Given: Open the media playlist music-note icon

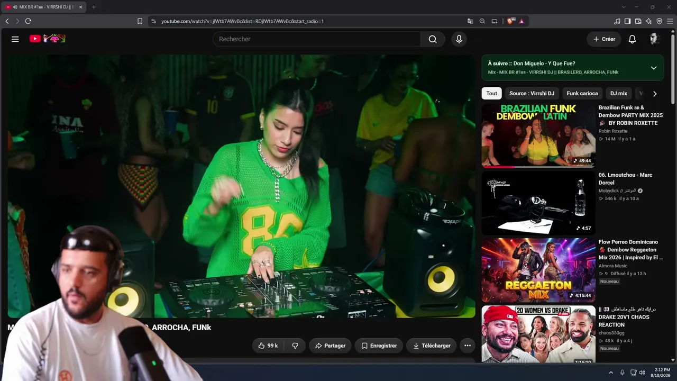Looking at the screenshot, I should [x=617, y=21].
